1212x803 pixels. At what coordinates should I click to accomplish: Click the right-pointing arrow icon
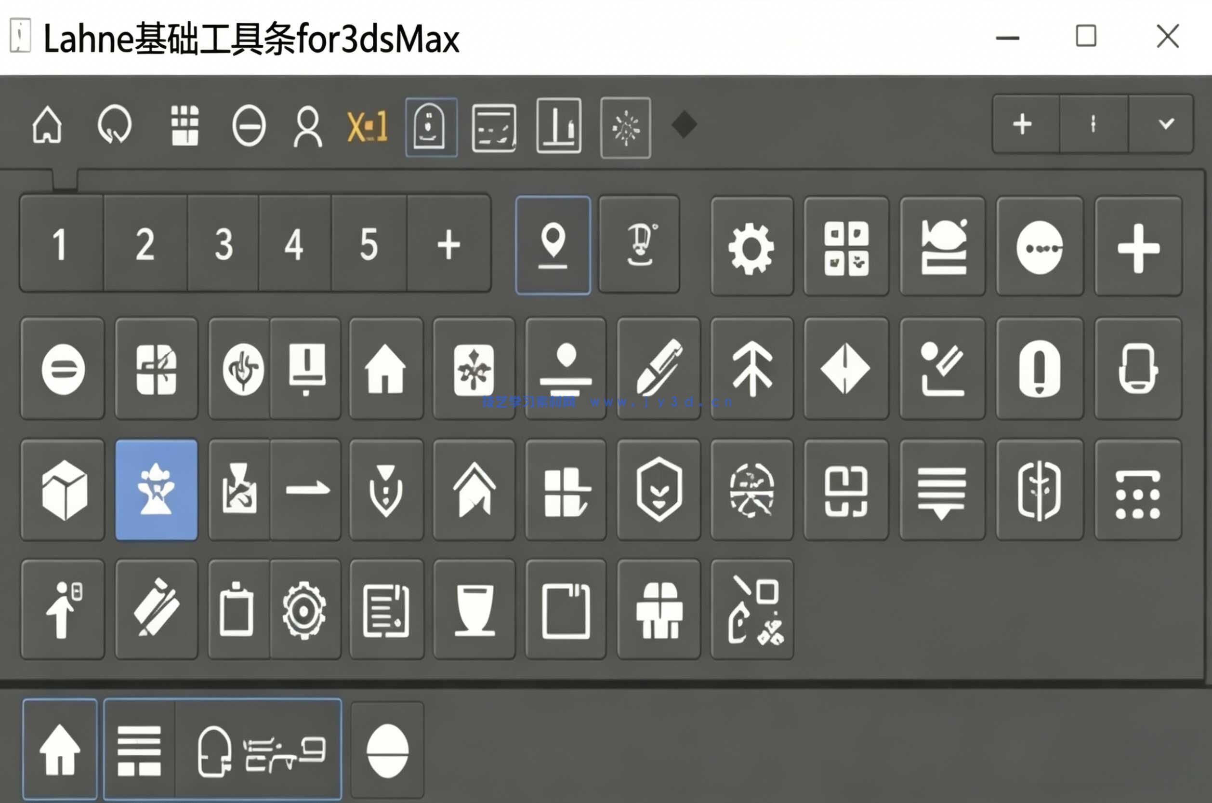pyautogui.click(x=305, y=490)
